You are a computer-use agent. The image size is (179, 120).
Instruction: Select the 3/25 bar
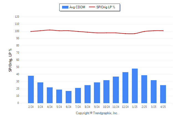pos(154,92)
